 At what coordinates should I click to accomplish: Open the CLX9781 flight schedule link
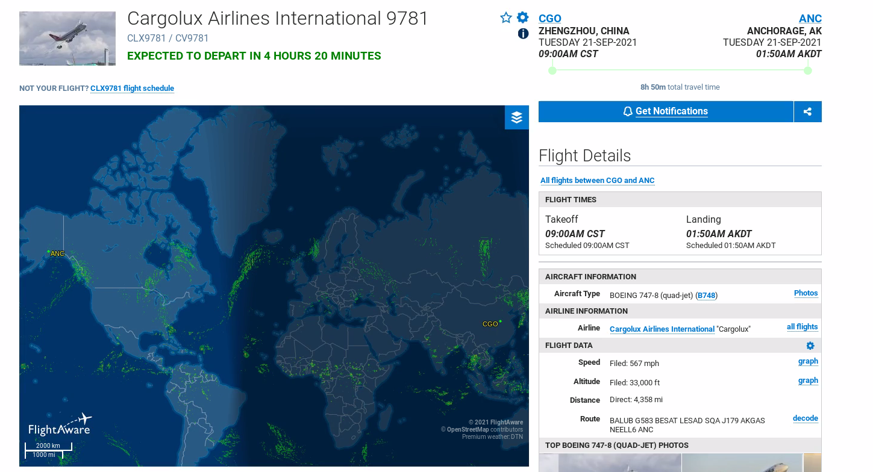click(x=132, y=88)
